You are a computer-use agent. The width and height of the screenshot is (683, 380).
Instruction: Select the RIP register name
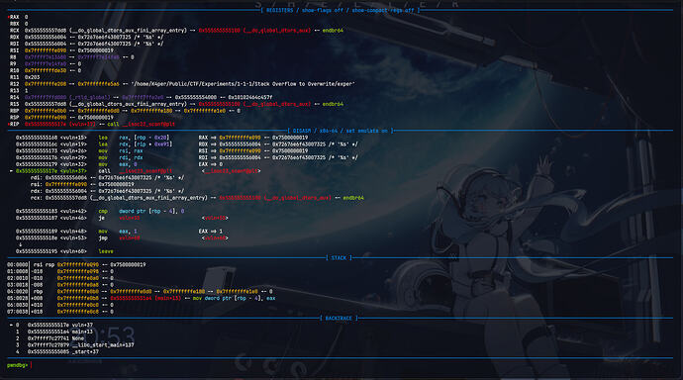(x=15, y=124)
